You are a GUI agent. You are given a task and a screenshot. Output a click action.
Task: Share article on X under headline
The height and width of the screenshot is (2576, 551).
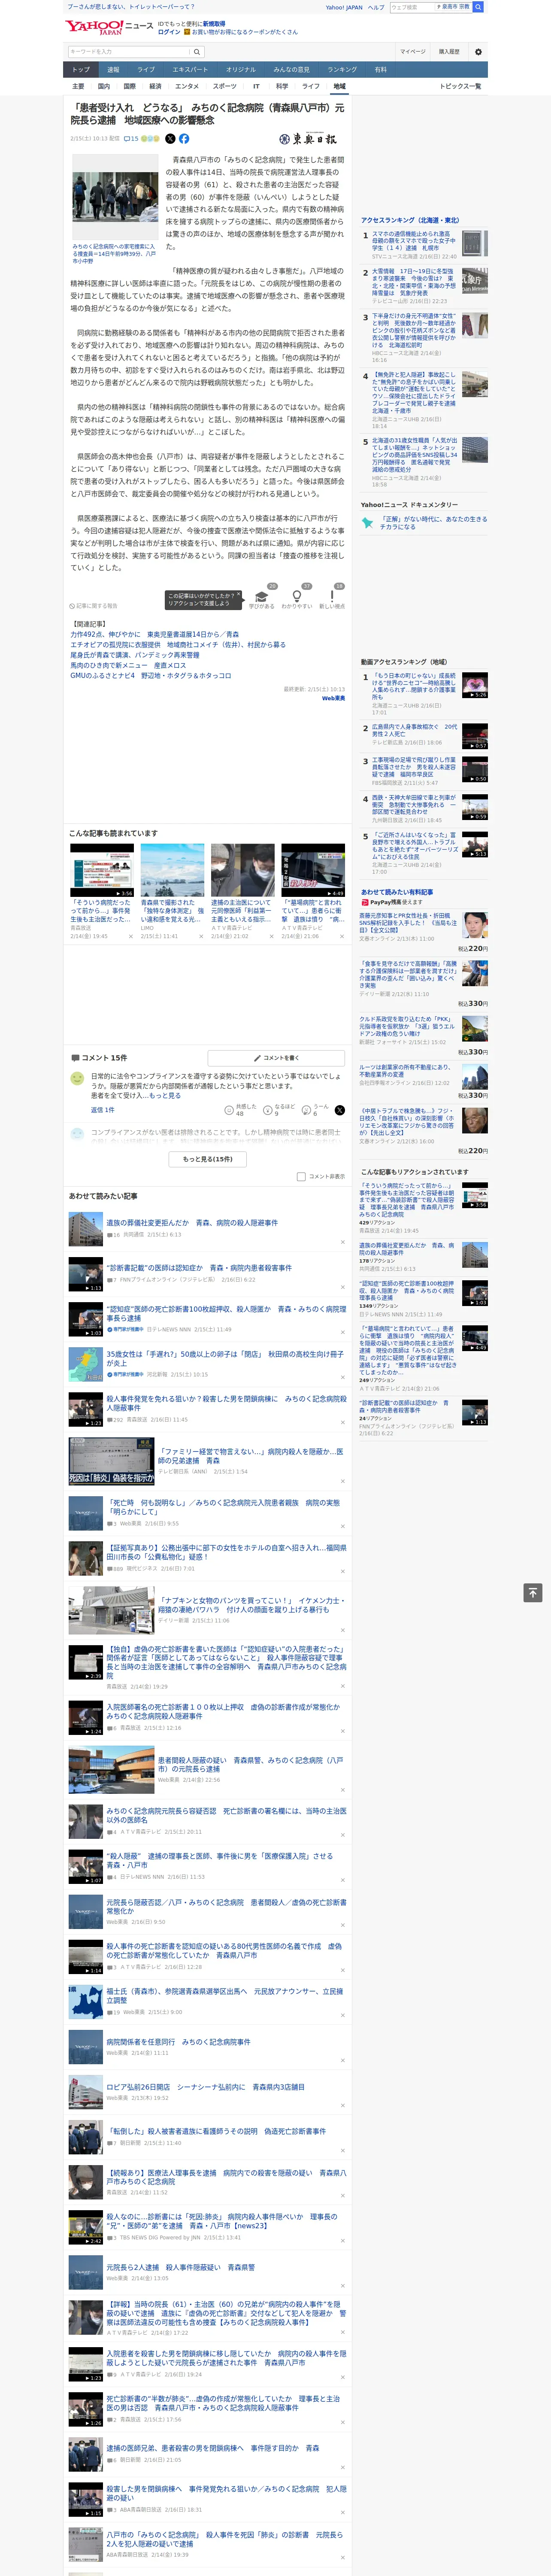point(170,139)
